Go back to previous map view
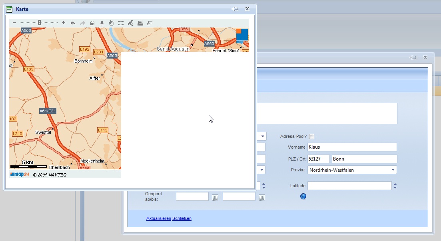Viewport: 441px width, 251px height. (x=73, y=23)
